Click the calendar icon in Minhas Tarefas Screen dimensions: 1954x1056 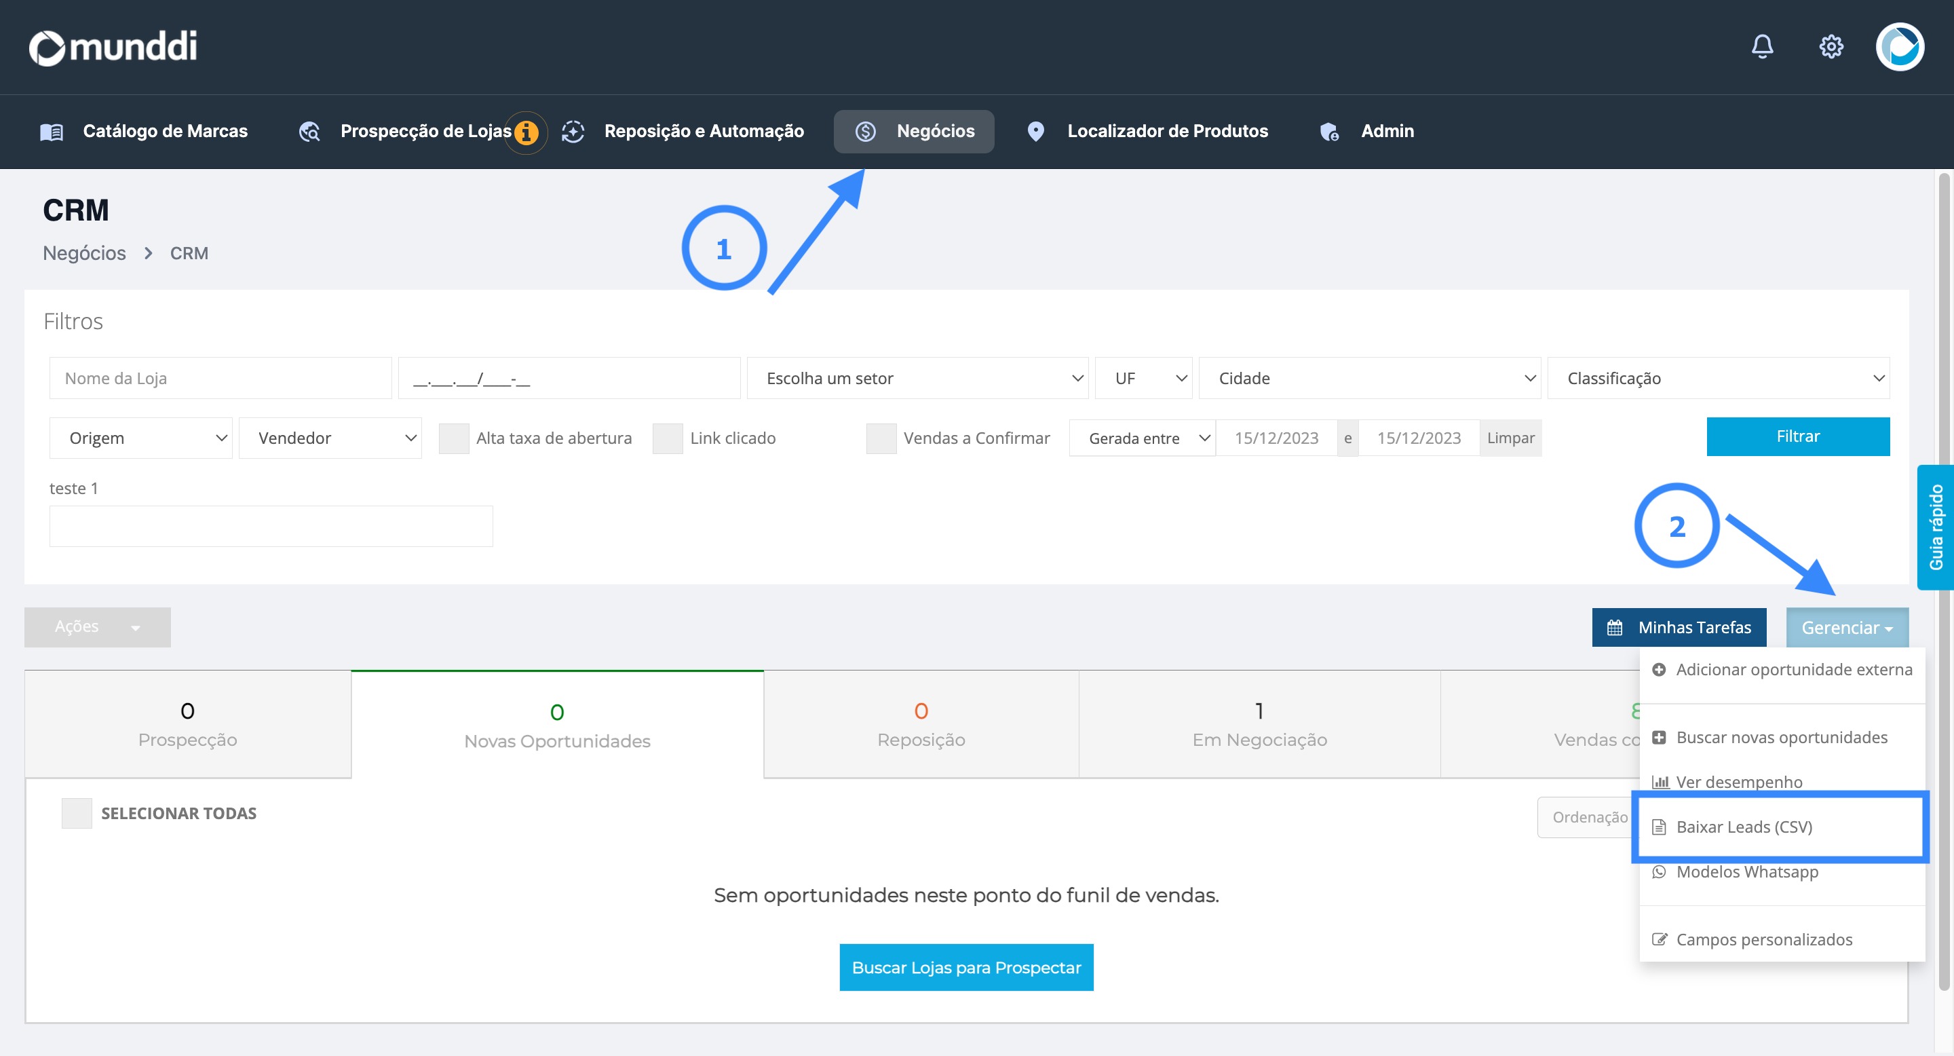[x=1615, y=627]
